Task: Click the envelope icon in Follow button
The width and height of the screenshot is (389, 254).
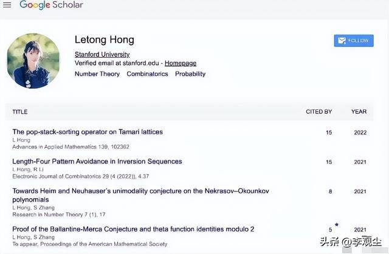Action: [x=342, y=41]
